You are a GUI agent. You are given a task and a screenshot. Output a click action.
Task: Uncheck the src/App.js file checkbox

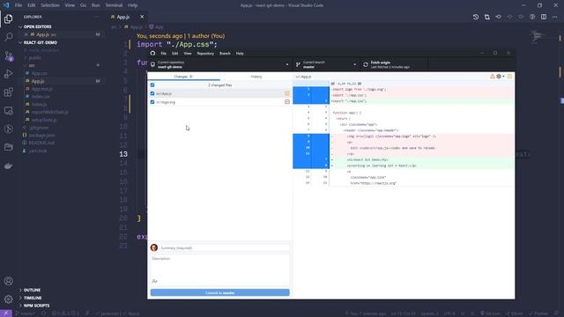point(152,93)
